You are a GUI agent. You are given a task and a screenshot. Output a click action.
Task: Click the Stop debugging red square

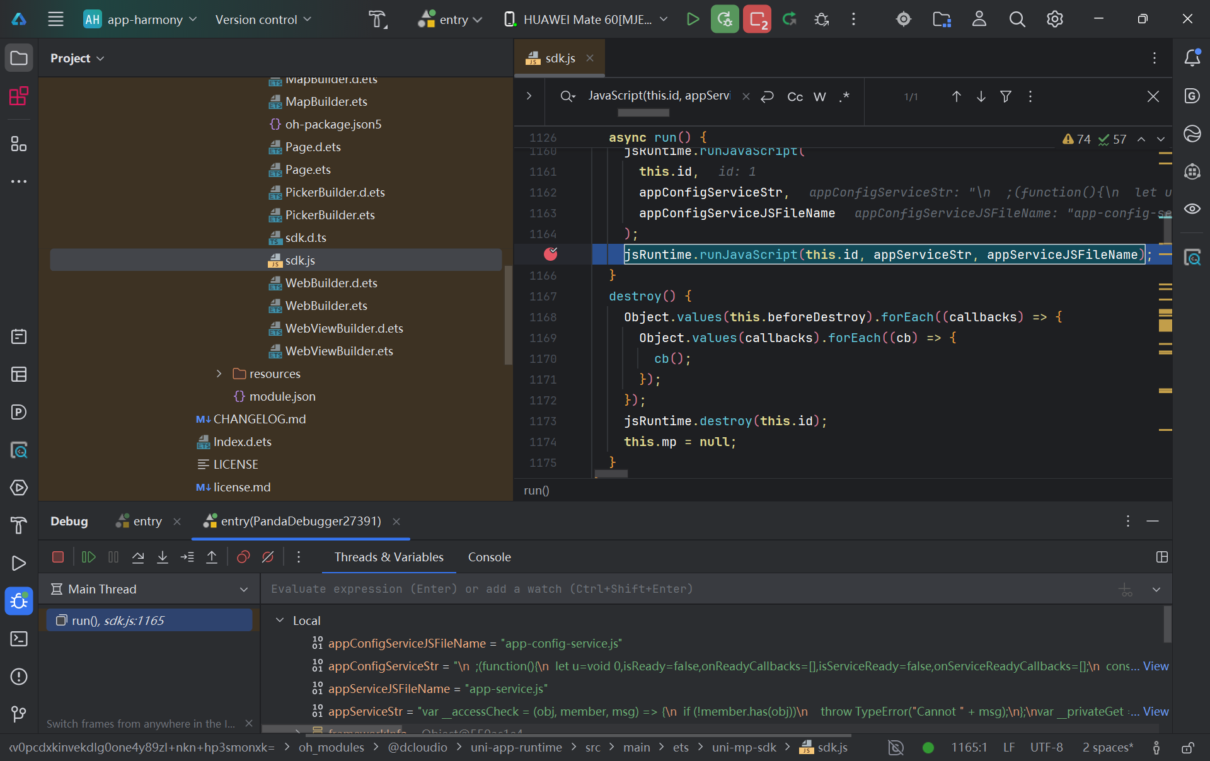[x=58, y=557]
